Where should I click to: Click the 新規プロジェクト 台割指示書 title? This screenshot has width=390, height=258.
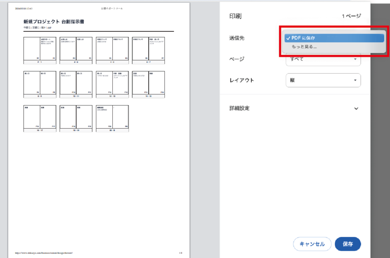click(54, 22)
